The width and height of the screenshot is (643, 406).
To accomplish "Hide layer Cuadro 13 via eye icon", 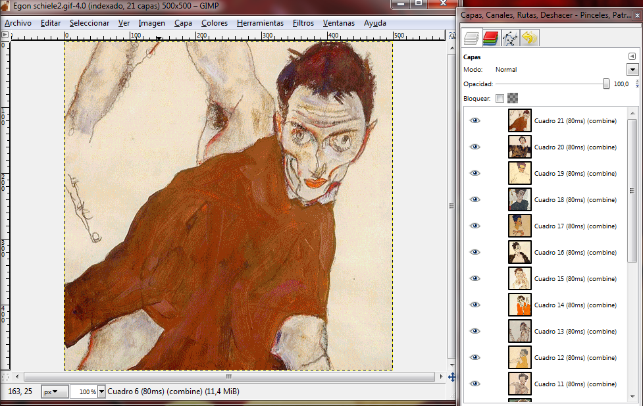I will [x=475, y=331].
